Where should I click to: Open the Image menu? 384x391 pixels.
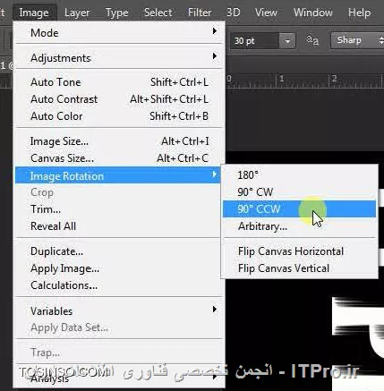click(34, 13)
